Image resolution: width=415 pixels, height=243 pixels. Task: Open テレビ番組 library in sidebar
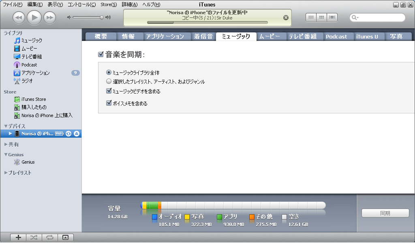point(28,57)
